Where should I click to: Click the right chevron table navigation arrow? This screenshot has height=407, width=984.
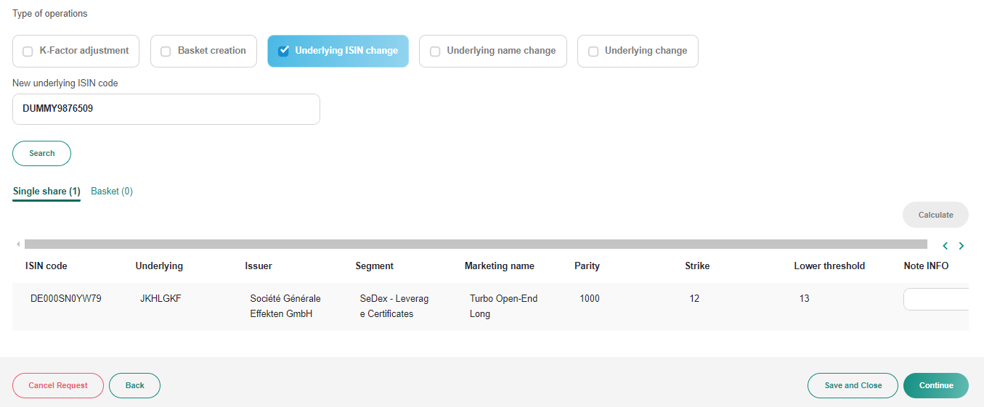(961, 246)
